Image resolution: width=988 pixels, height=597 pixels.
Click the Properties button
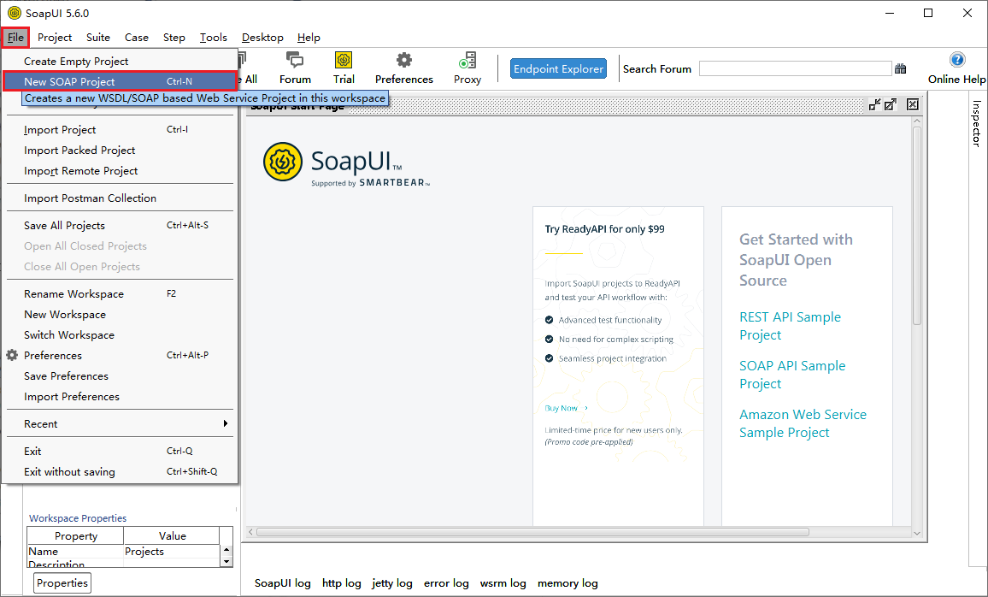62,583
